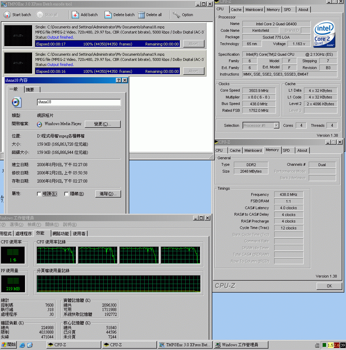This screenshot has height=350, width=346.
Task: Click the Intel Core 2 Quad logo
Action: [324, 34]
